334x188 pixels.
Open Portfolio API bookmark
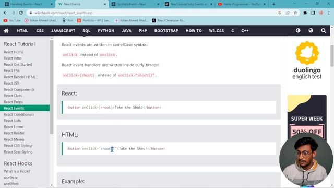(x=94, y=20)
